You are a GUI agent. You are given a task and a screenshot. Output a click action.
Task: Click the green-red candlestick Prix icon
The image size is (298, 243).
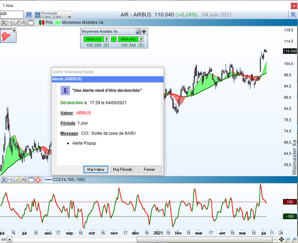(x=42, y=23)
